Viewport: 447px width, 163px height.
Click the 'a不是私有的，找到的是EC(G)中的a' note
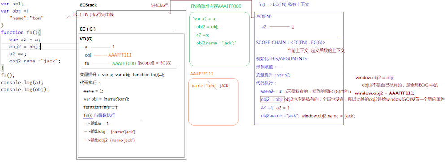point(318,91)
